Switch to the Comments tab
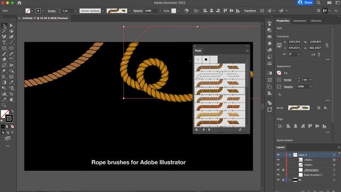The height and width of the screenshot is (192, 341). (299, 21)
